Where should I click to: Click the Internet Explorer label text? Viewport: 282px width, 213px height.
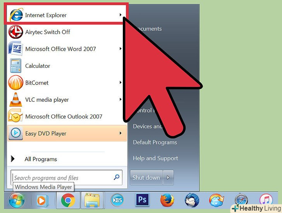click(x=46, y=15)
